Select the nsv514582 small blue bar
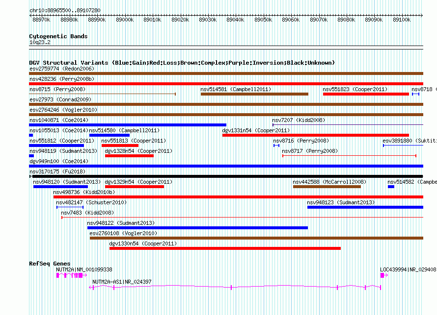 [391, 187]
